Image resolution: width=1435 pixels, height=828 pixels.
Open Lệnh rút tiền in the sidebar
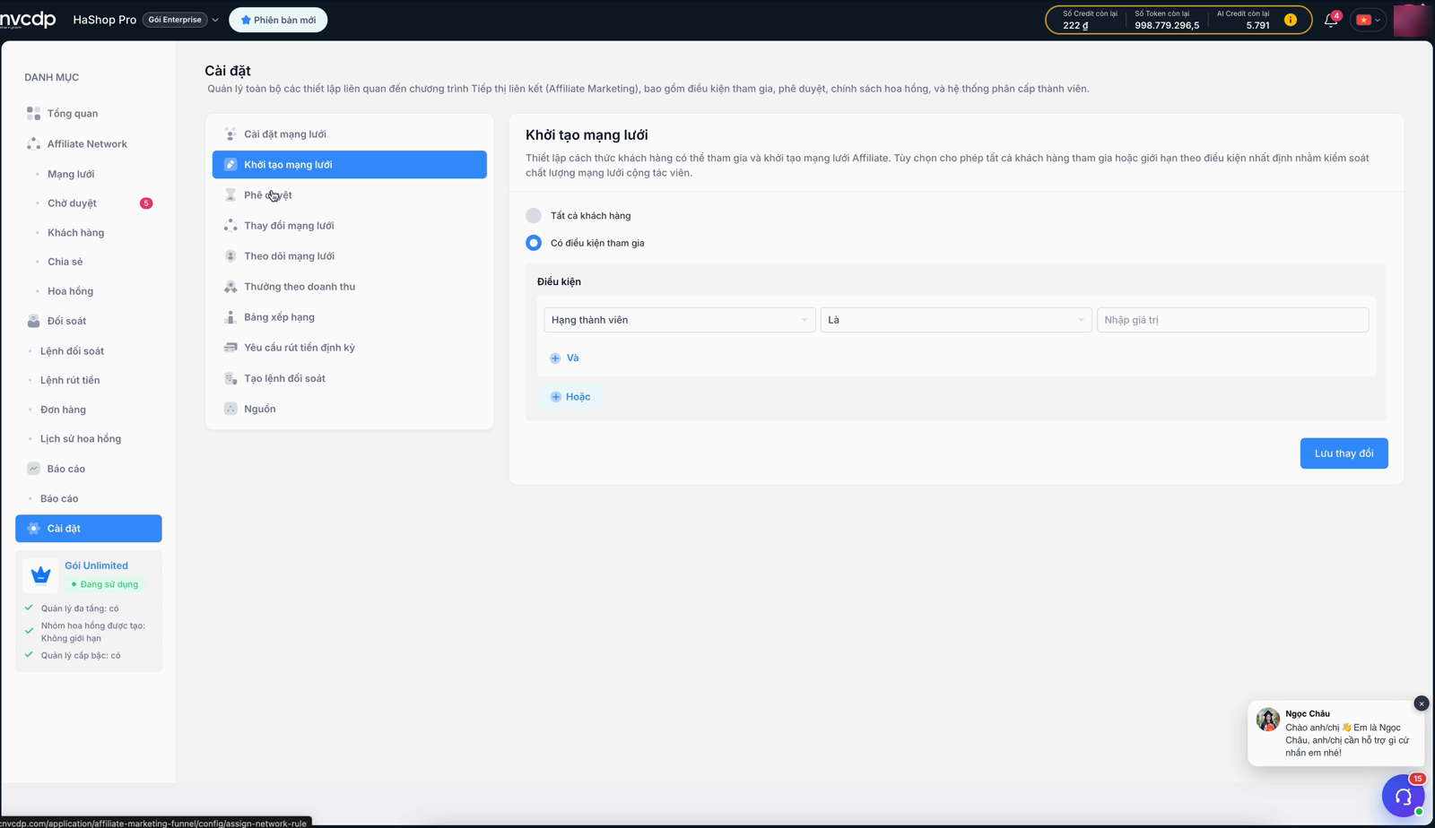tap(70, 380)
